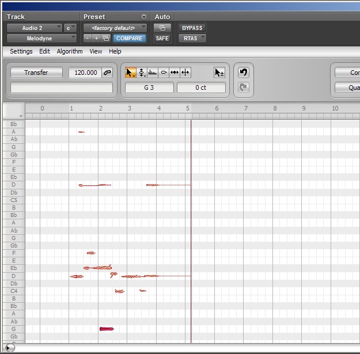Select the Note Separation tool
The height and width of the screenshot is (354, 360).
[185, 73]
